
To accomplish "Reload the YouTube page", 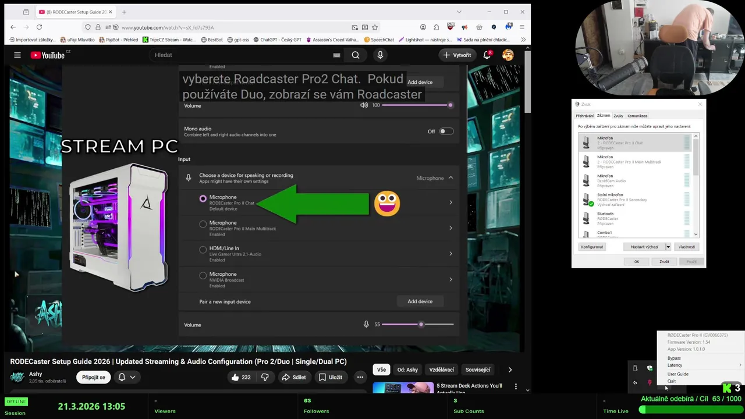I will point(39,27).
